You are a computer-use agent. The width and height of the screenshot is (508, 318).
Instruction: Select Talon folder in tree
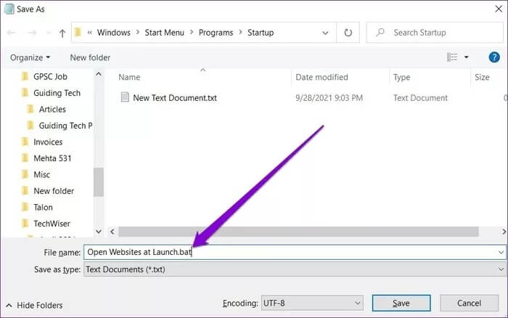(43, 207)
